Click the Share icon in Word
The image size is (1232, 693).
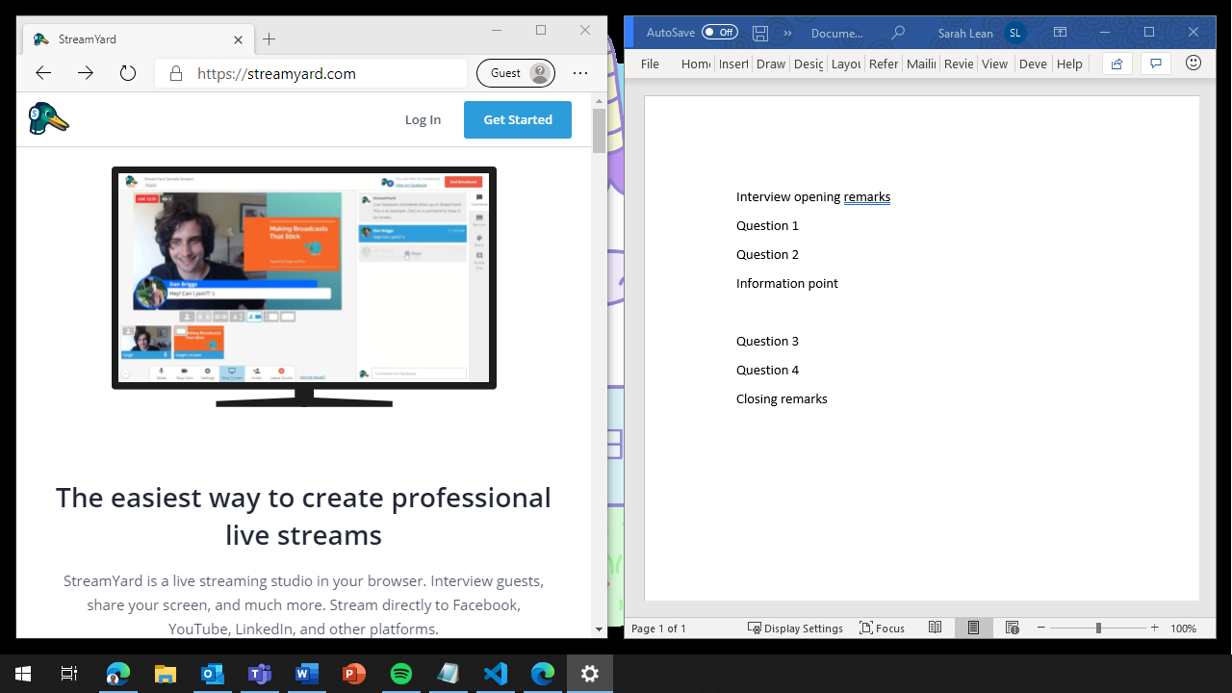[1116, 64]
